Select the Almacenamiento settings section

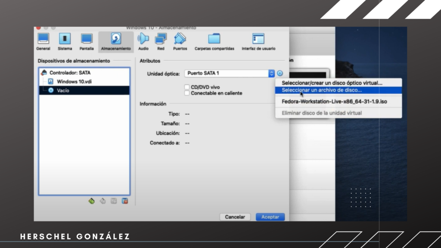point(116,42)
